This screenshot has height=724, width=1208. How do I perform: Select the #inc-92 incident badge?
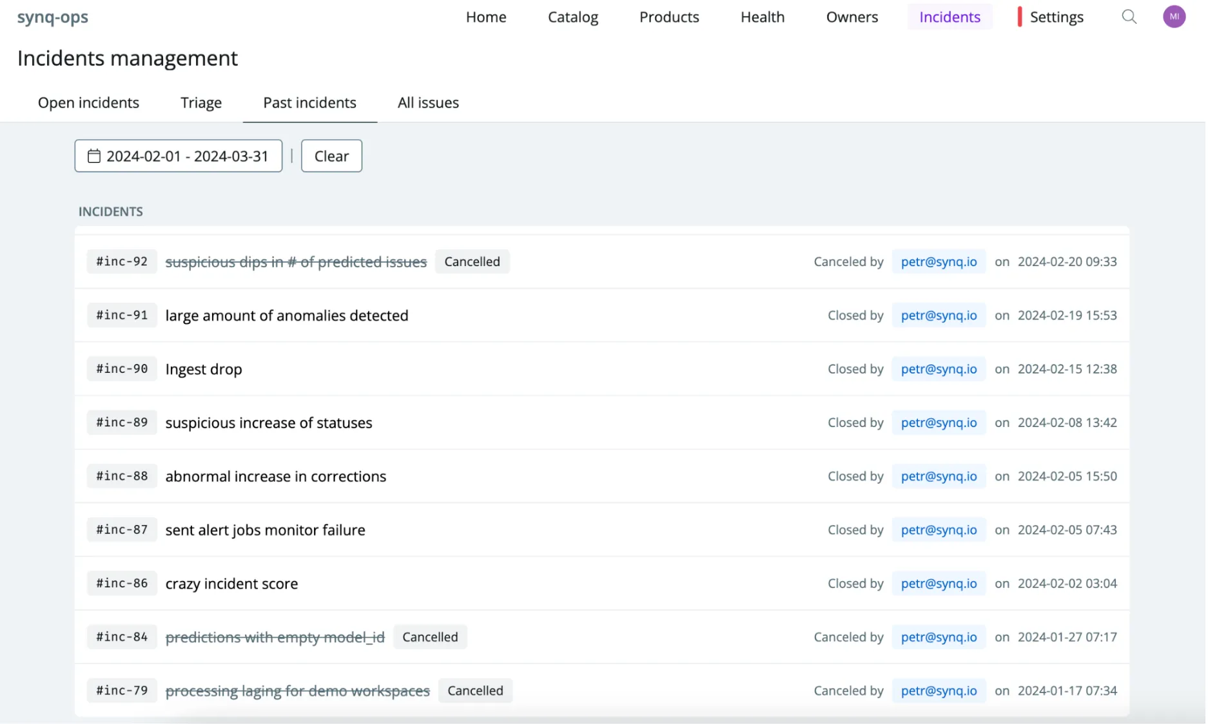tap(121, 262)
